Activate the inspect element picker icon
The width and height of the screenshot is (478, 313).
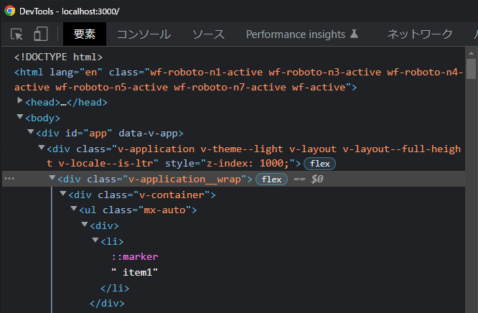point(17,34)
